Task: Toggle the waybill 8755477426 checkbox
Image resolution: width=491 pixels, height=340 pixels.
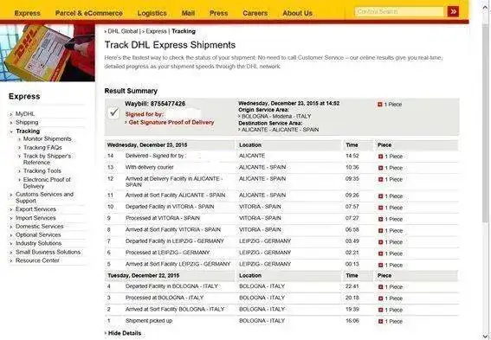Action: tap(113, 112)
